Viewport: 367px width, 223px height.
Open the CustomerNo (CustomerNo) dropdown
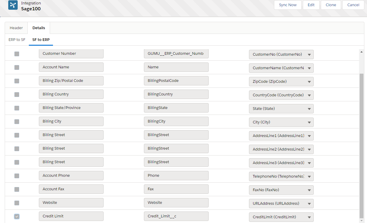[281, 54]
